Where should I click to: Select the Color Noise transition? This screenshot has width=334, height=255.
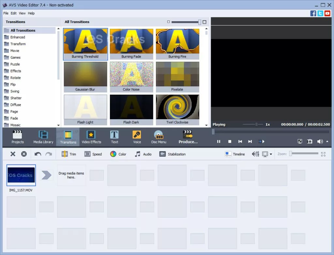131,77
